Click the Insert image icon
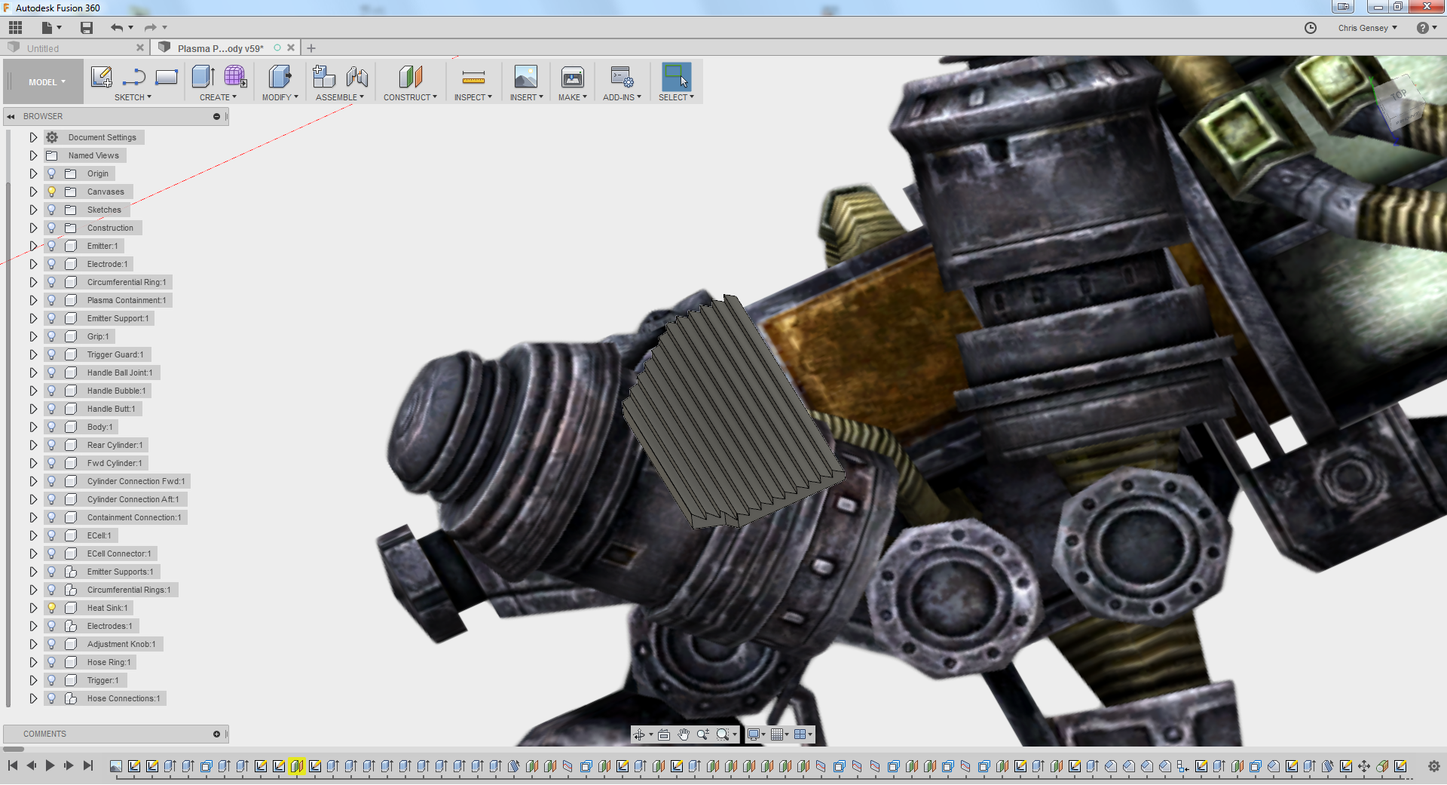The image size is (1447, 785). (x=525, y=77)
